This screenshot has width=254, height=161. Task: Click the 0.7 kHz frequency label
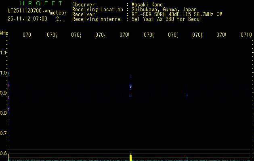(x=3, y=133)
